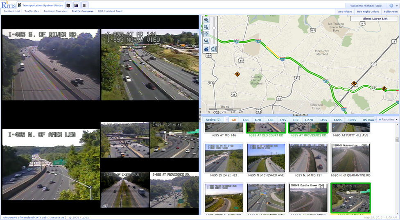This screenshot has height=220, width=400.
Task: Select the I-695 N. of MD 151 thumbnail
Action: [x=308, y=158]
